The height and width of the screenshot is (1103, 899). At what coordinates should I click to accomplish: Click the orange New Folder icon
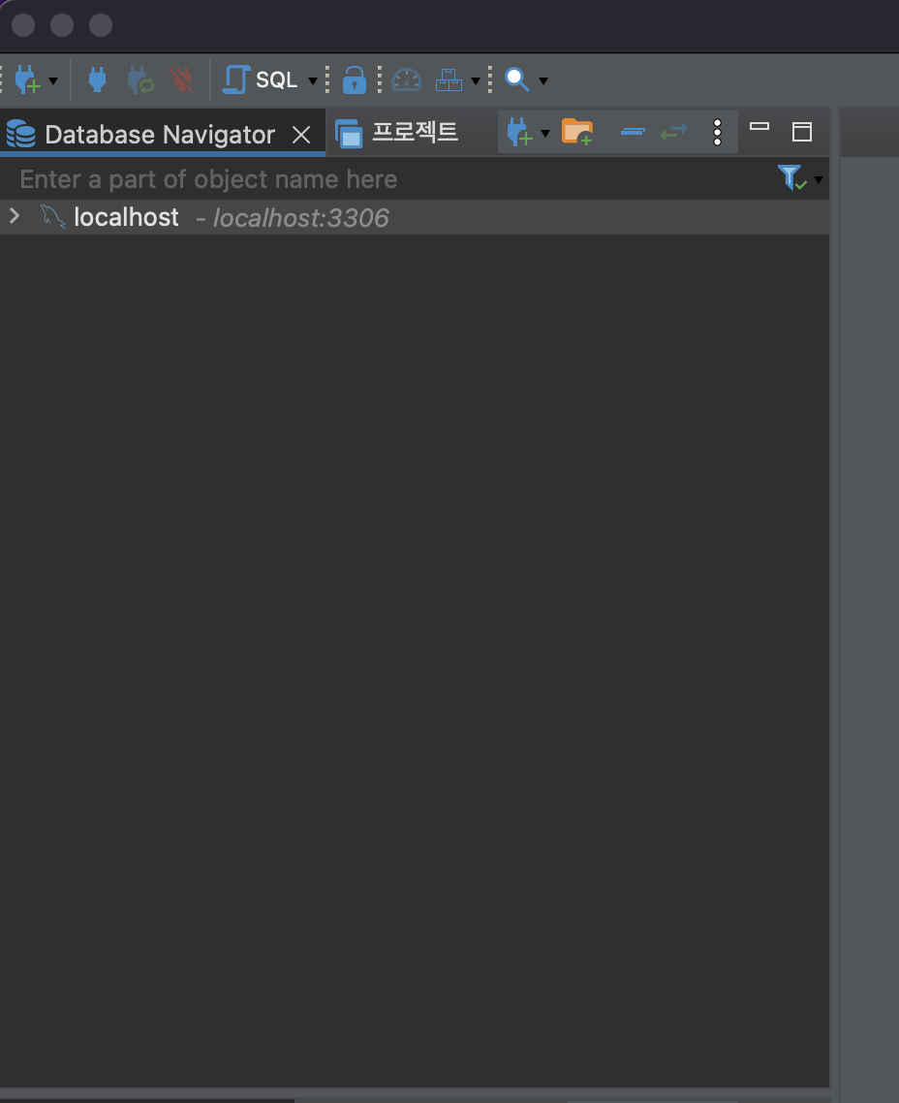pos(577,132)
